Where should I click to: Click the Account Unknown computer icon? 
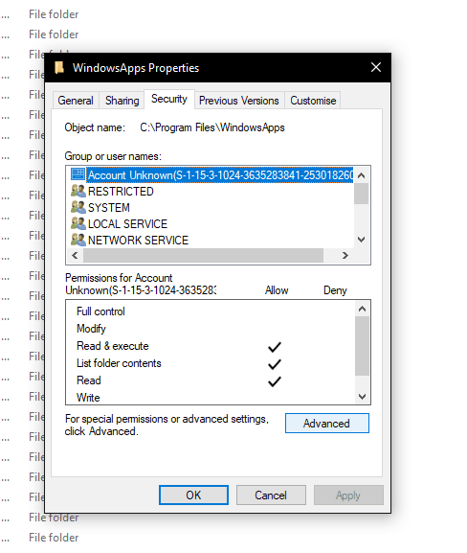tap(78, 174)
